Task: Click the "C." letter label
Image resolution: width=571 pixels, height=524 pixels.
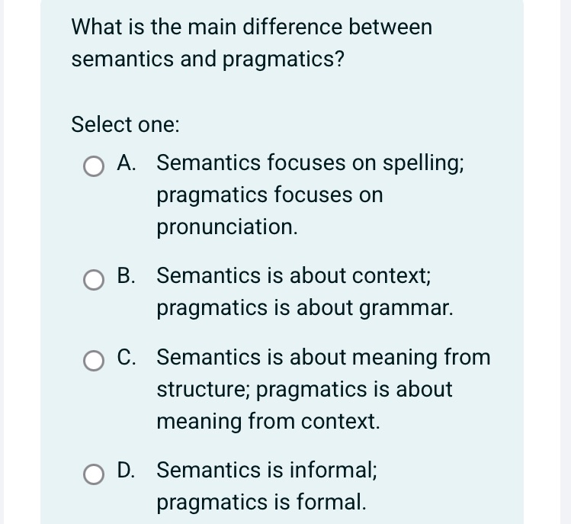Action: pos(128,357)
